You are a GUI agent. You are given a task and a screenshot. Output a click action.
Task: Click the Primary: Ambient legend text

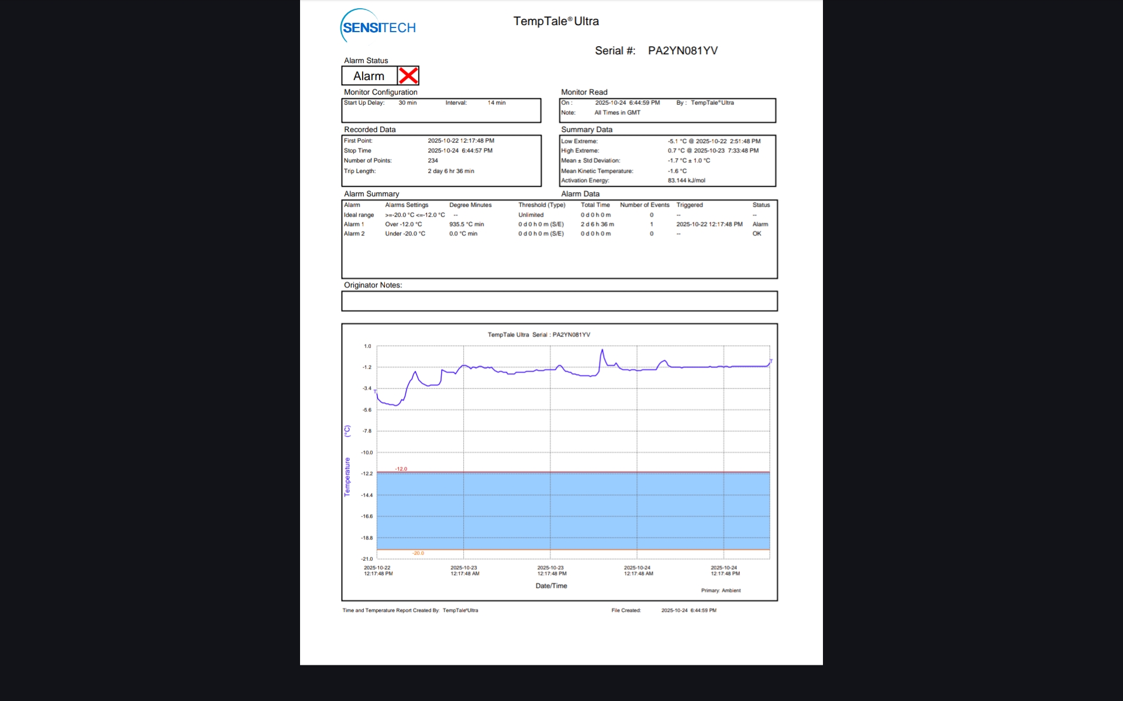click(x=721, y=591)
